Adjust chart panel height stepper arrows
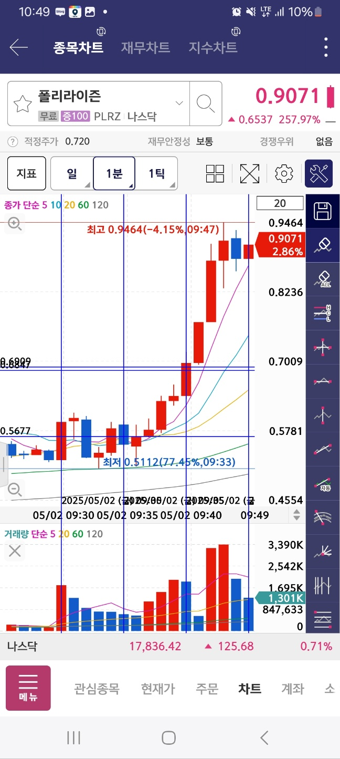Viewport: 340px width, 759px height. 297,515
